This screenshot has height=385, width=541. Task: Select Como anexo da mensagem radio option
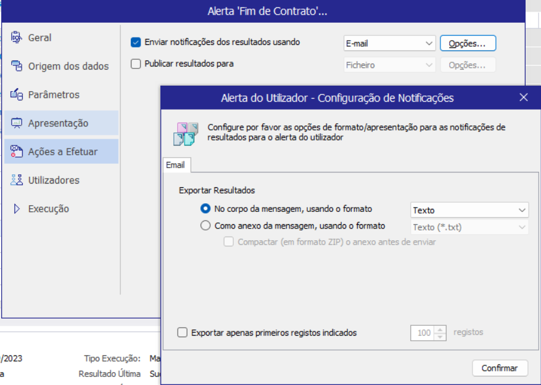(x=205, y=226)
